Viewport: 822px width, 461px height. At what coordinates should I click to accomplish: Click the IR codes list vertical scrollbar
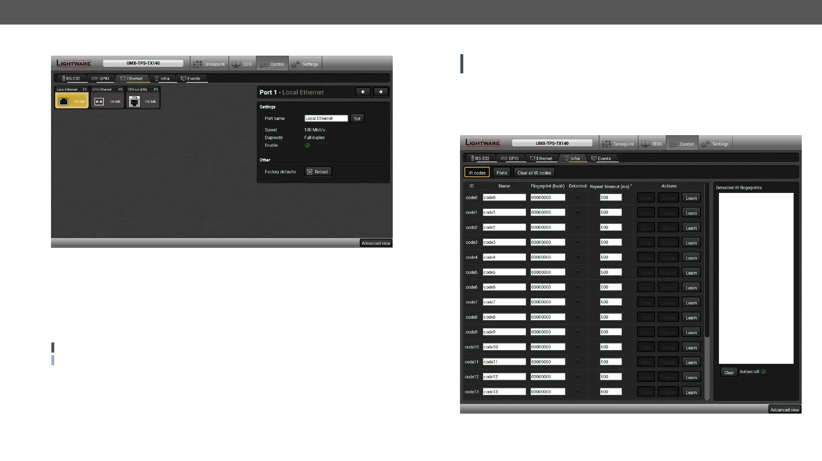707,260
